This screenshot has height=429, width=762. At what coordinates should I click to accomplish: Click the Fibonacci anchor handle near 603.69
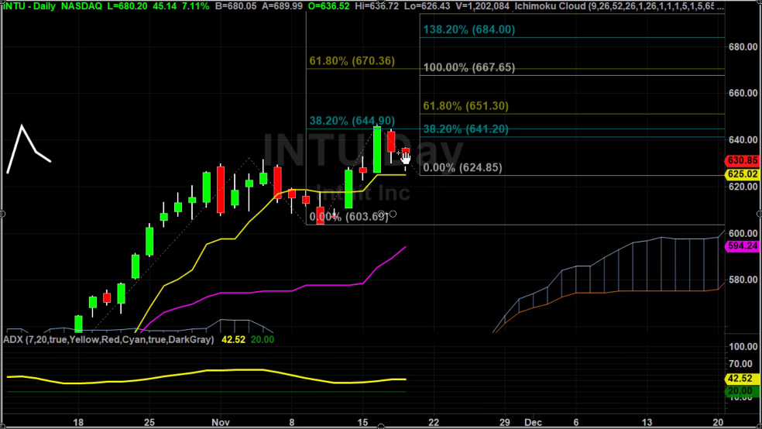pos(393,214)
